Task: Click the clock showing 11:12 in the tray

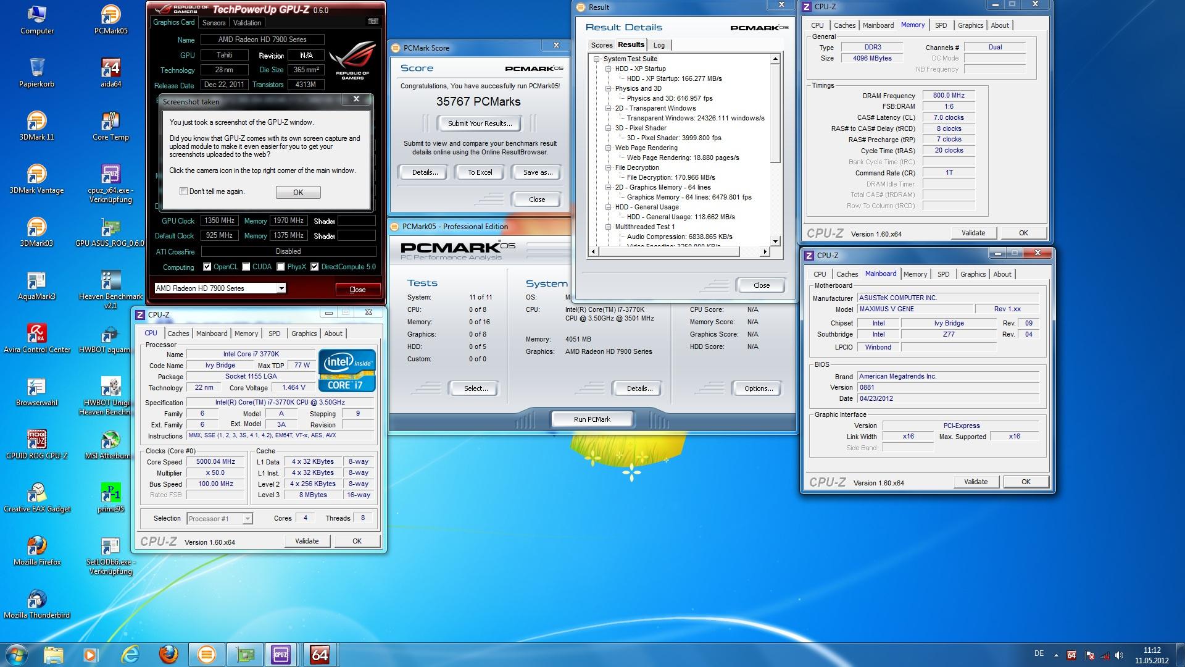Action: (1152, 650)
